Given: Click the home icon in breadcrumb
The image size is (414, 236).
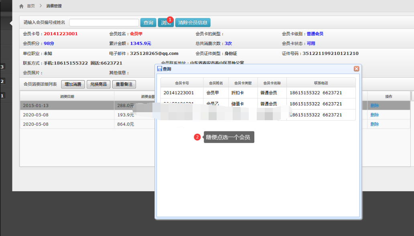Looking at the screenshot, I should point(21,6).
